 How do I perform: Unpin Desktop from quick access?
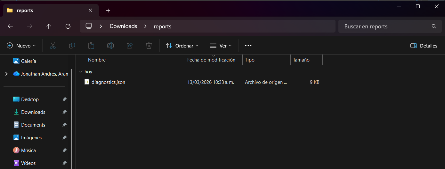tap(64, 99)
